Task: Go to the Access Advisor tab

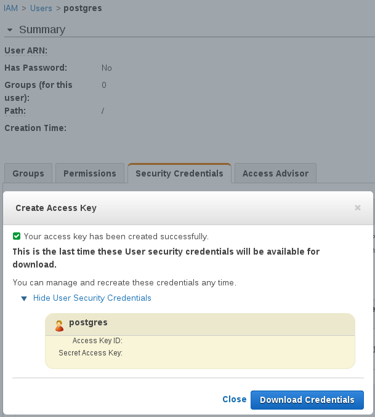Action: (x=275, y=173)
